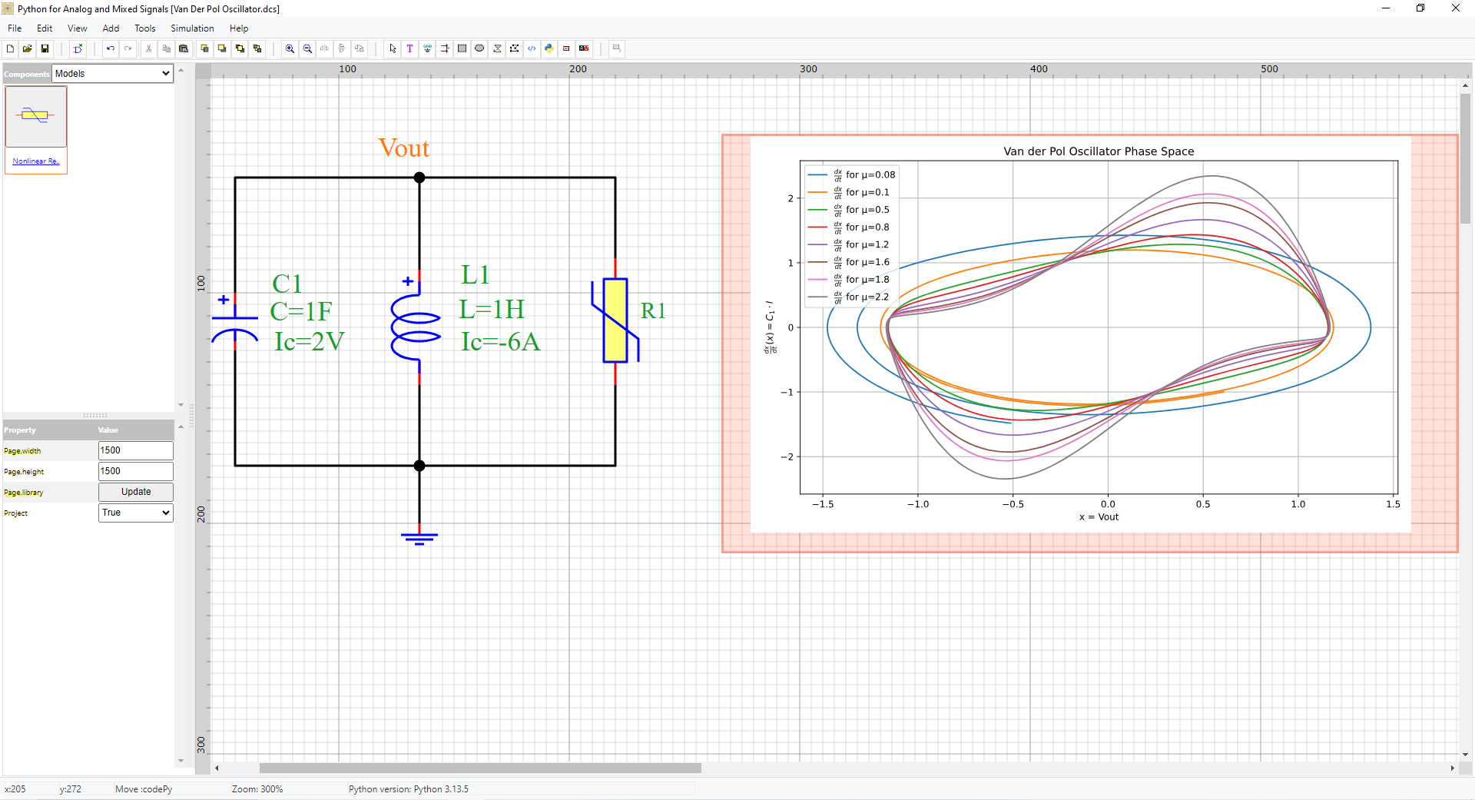Paste from the clipboard icon
Image resolution: width=1475 pixels, height=800 pixels.
tap(184, 48)
